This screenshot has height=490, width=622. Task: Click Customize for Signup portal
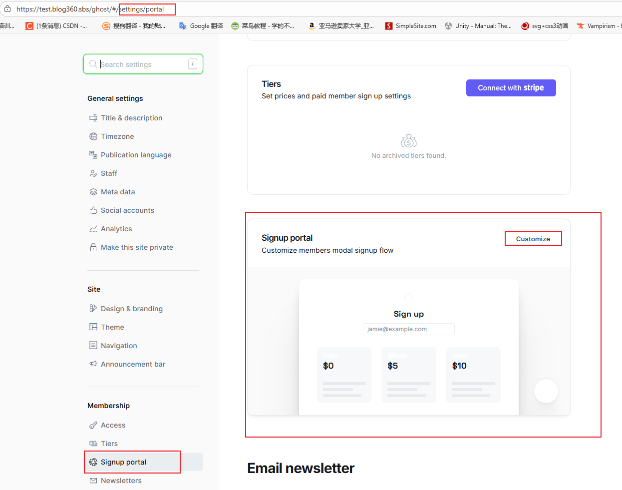pos(533,239)
